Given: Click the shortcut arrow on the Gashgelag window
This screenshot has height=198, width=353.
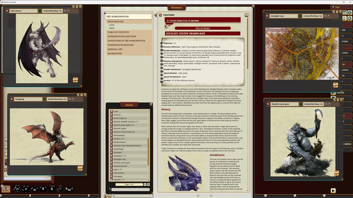Looking at the screenshot, I should [78, 95].
